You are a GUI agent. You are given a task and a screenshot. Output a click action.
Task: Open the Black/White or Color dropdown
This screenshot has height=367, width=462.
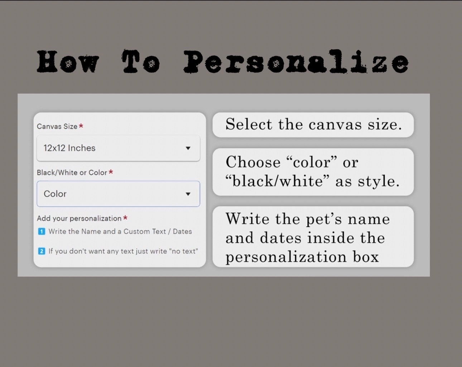tap(118, 194)
